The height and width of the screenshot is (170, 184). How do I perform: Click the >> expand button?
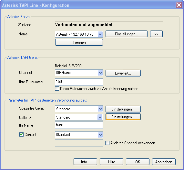pyautogui.click(x=156, y=34)
